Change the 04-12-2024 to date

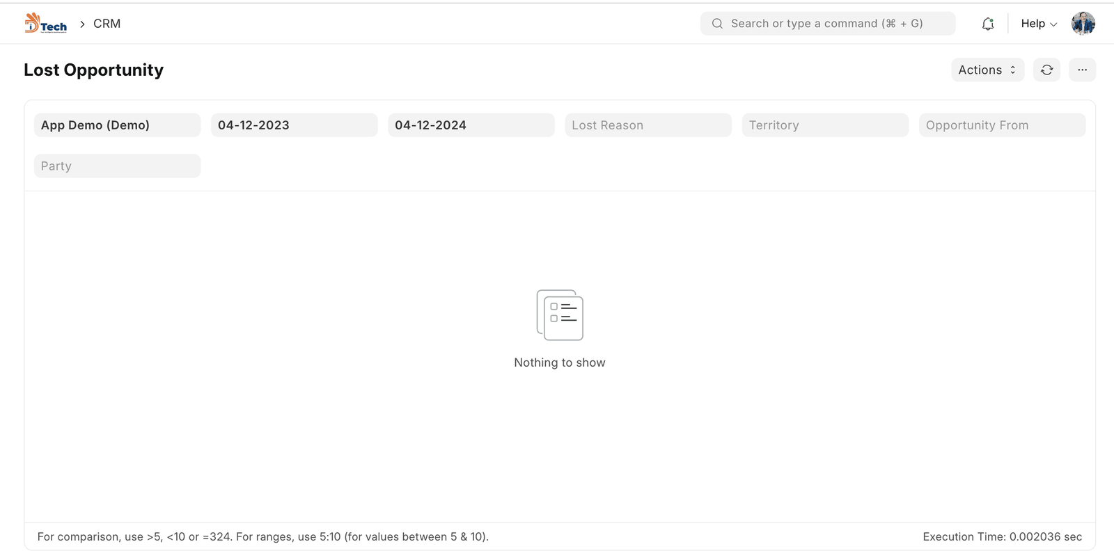[x=471, y=125]
